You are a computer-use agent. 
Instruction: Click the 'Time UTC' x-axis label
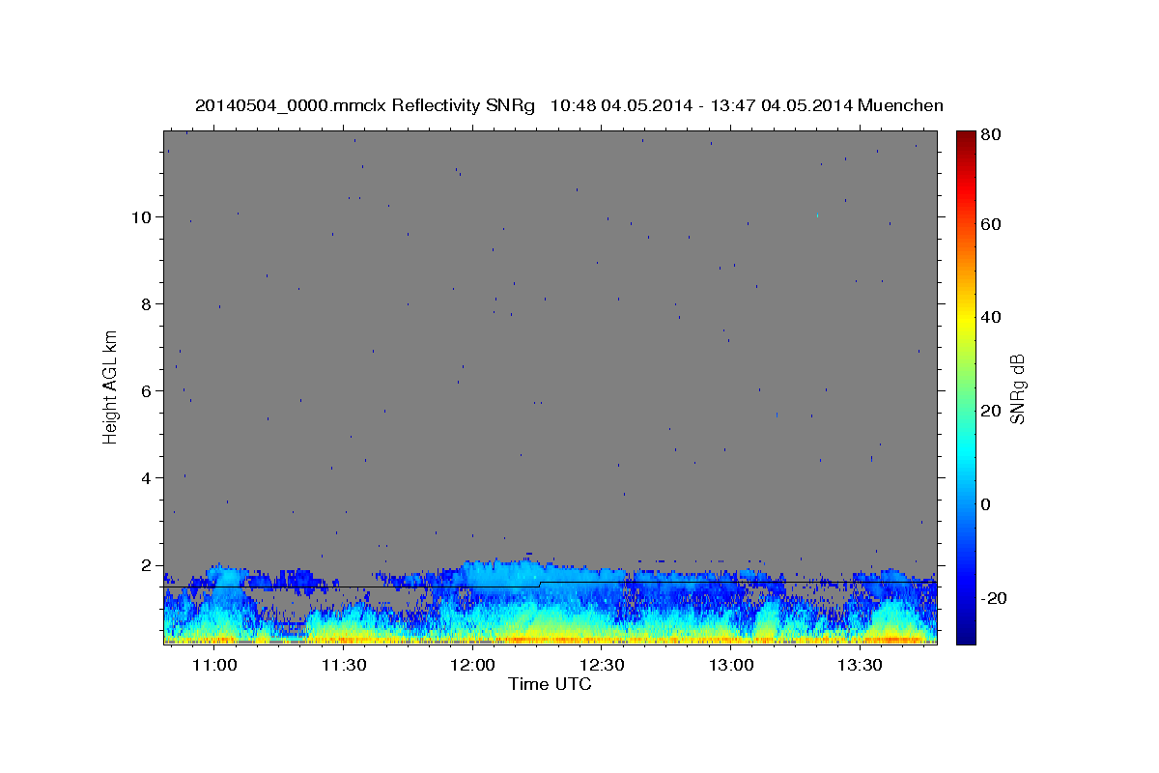[550, 684]
